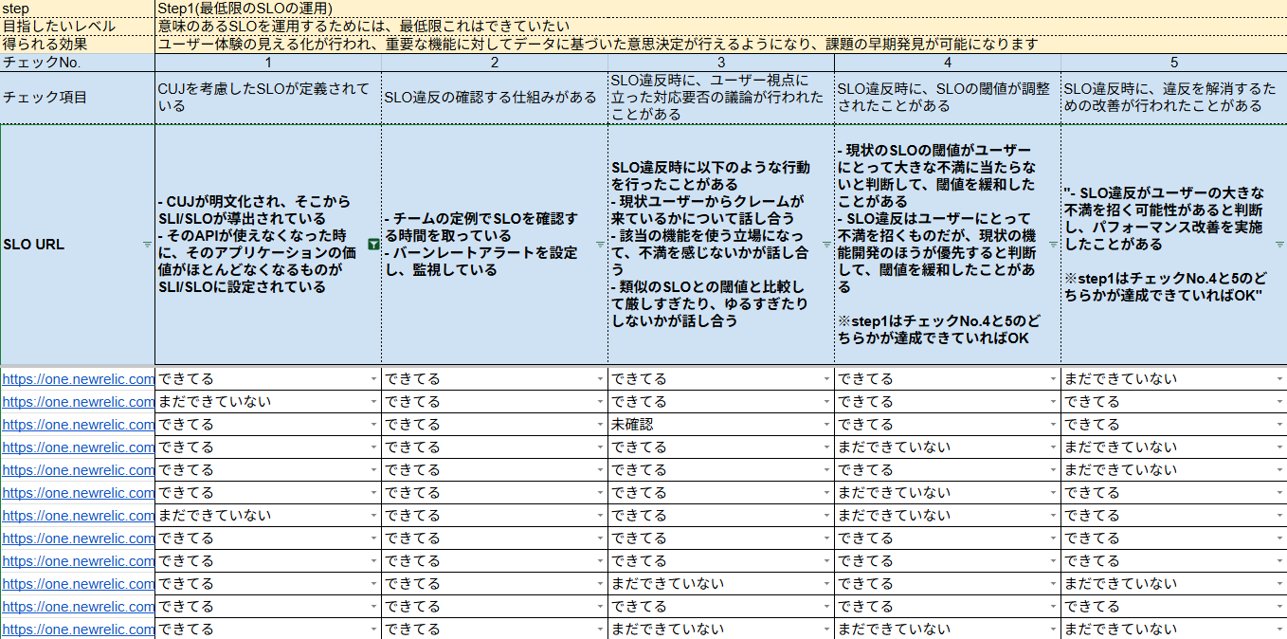The height and width of the screenshot is (639, 1287).
Task: Open filter icon in check No.3 description header
Action: pyautogui.click(x=826, y=245)
